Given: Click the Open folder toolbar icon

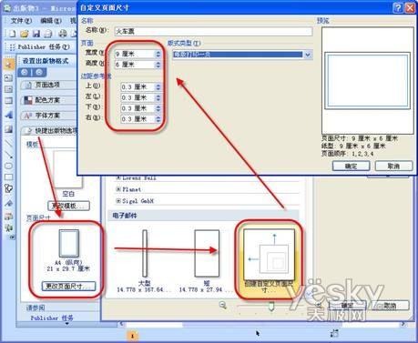Looking at the screenshot, I should click(25, 34).
